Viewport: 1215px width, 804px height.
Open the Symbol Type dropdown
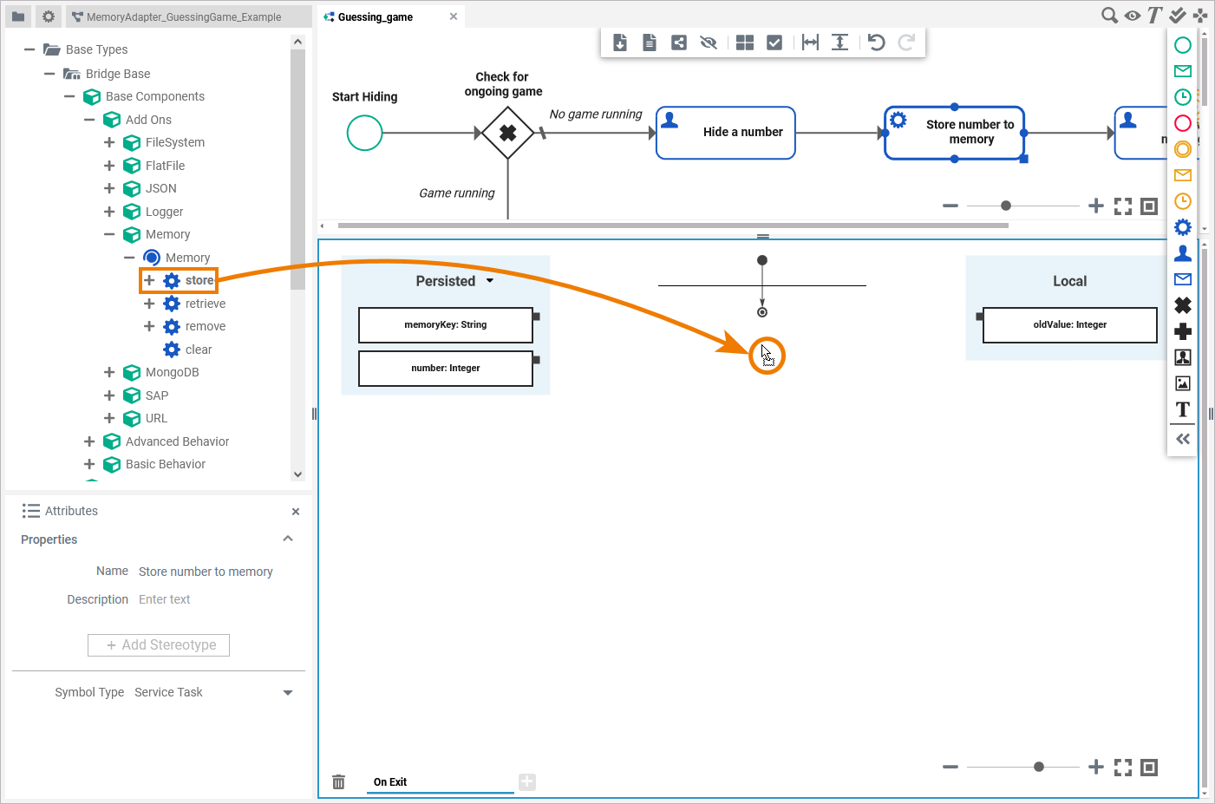click(x=288, y=692)
